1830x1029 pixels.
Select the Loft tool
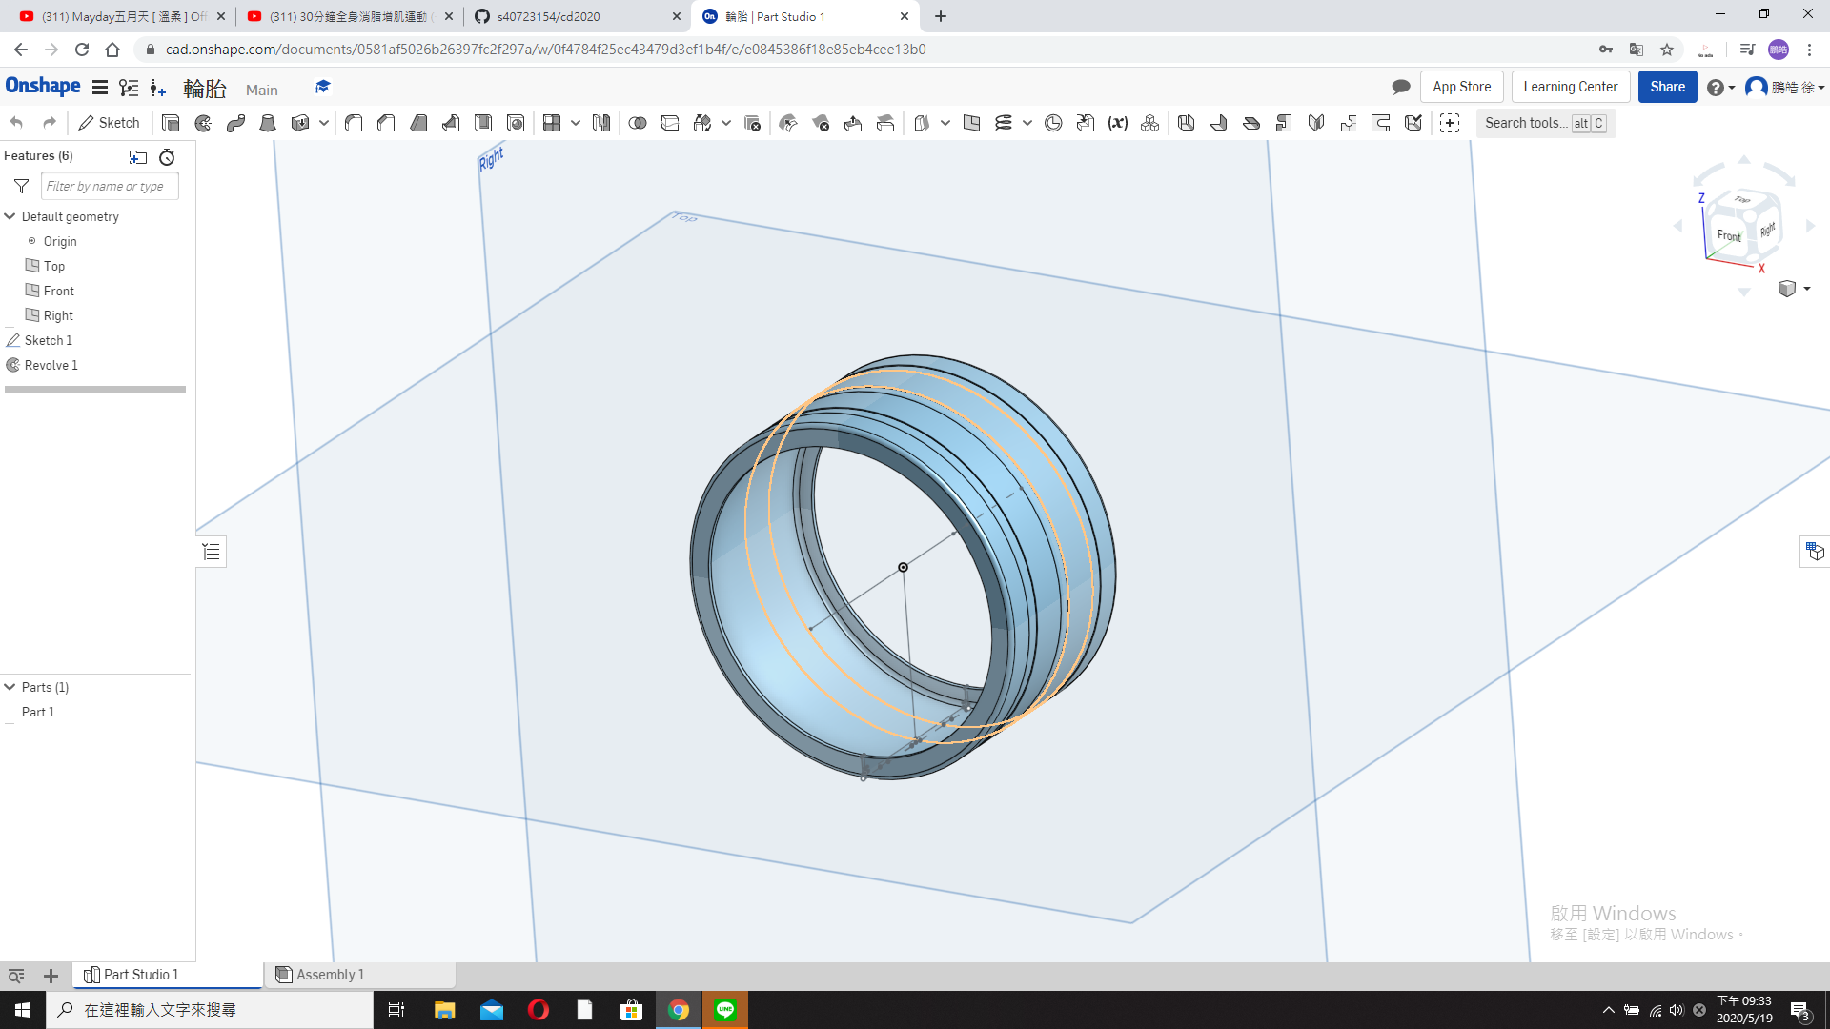(268, 123)
